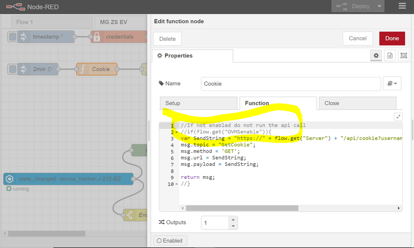The height and width of the screenshot is (248, 414).
Task: Switch to the Flow 1 tab
Action: point(51,22)
